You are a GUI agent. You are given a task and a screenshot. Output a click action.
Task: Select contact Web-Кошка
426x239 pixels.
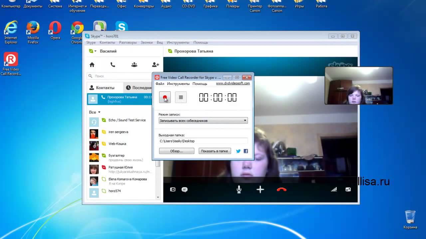click(121, 145)
